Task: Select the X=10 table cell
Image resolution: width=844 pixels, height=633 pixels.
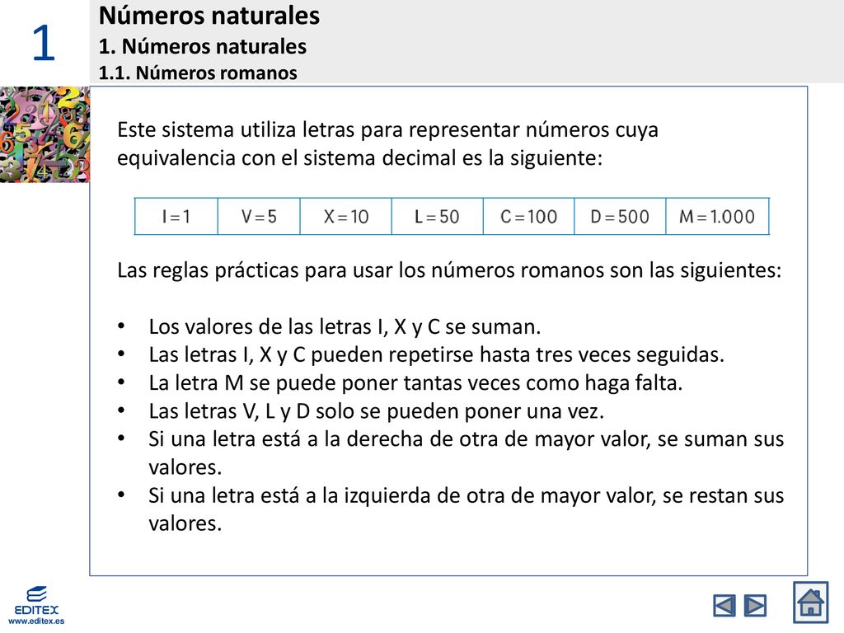Action: pos(345,217)
